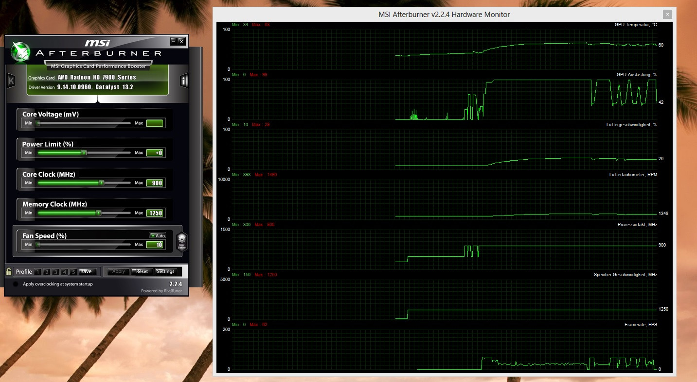
Task: Open the information i side button
Action: click(x=184, y=81)
